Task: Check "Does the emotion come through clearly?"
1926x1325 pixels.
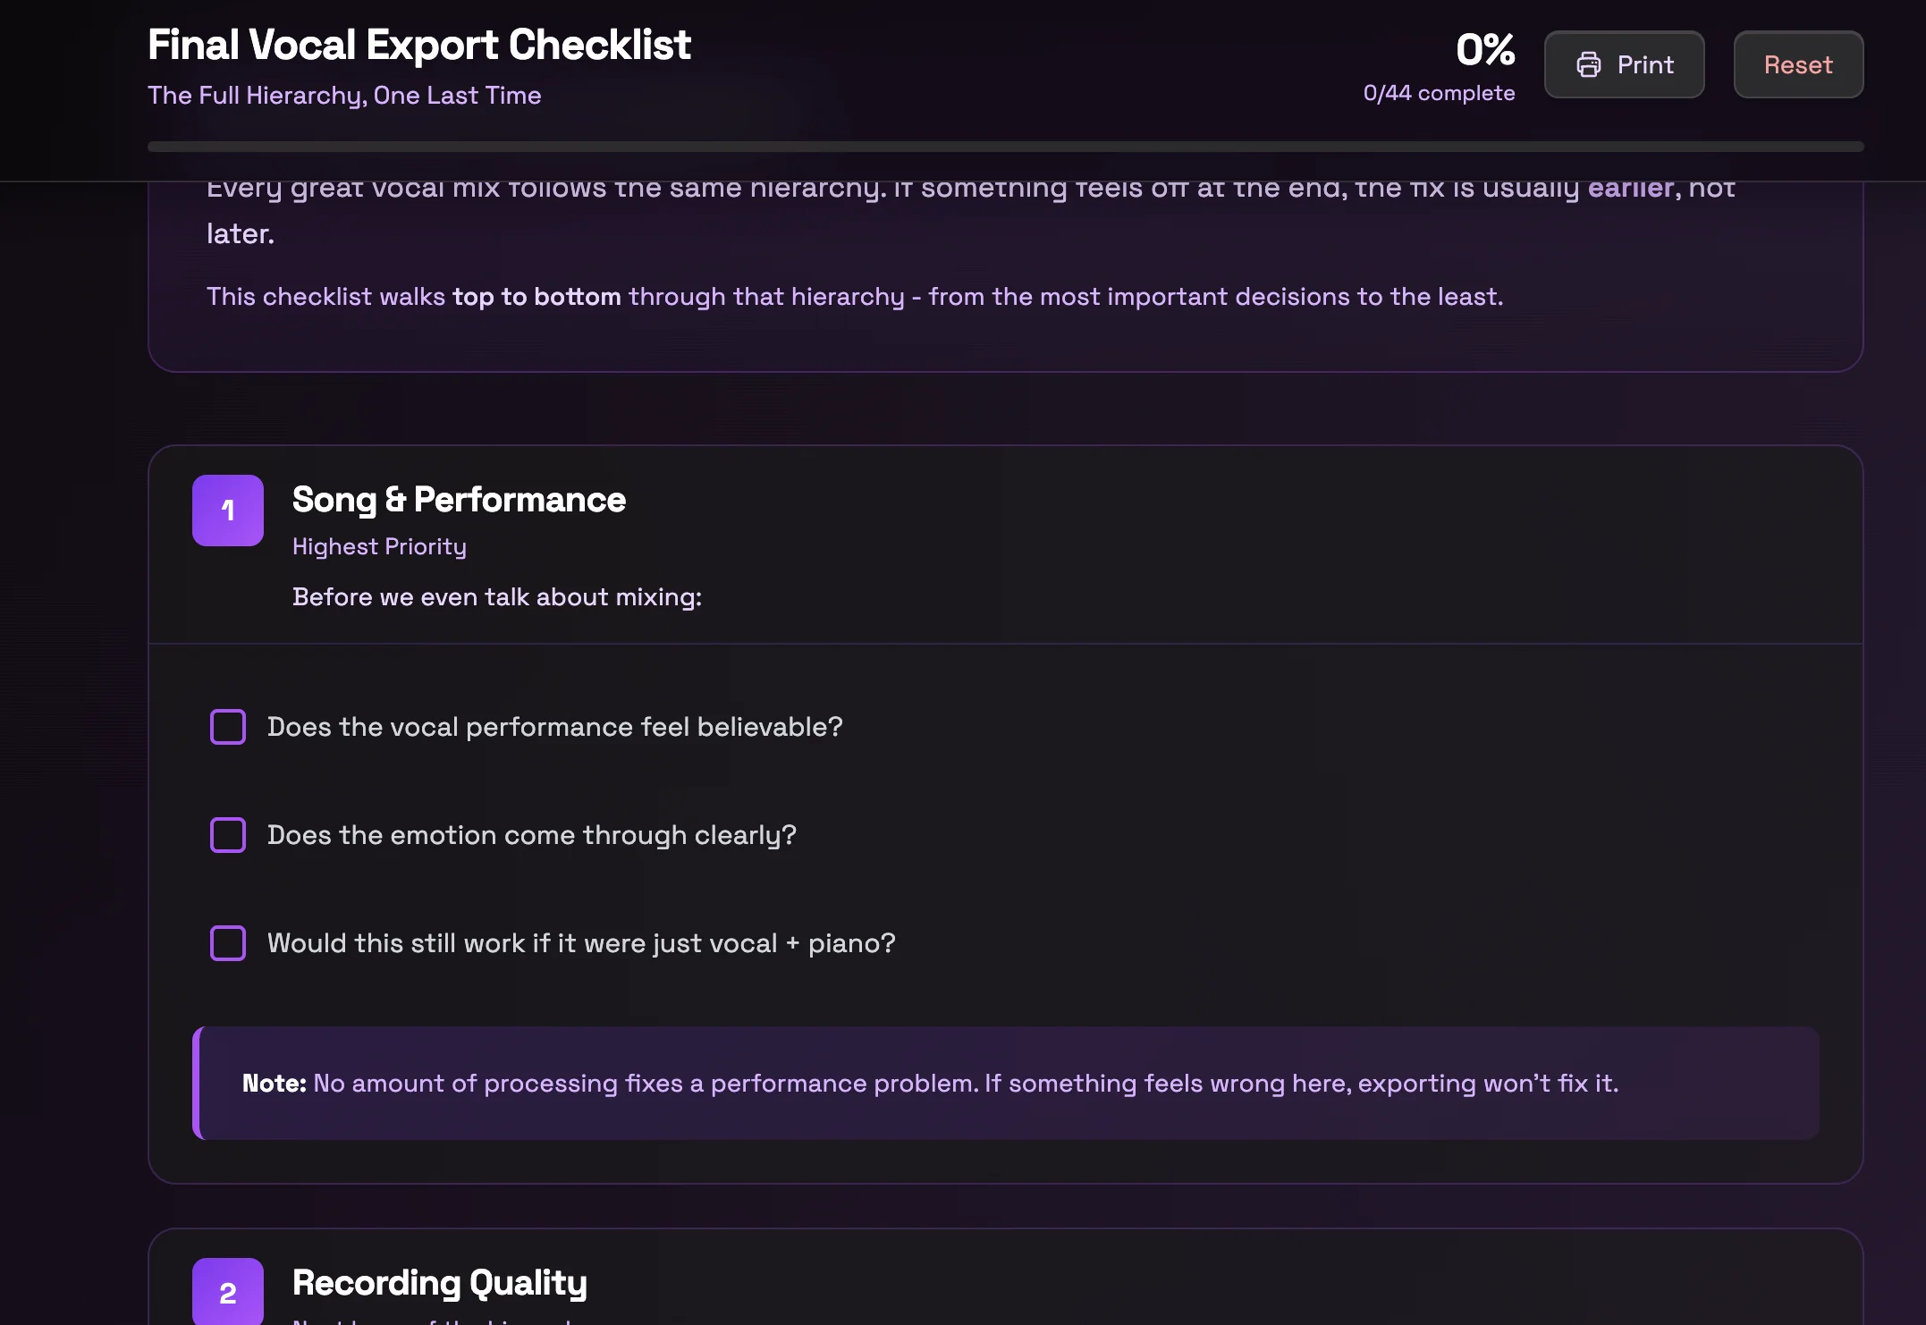Action: click(228, 835)
